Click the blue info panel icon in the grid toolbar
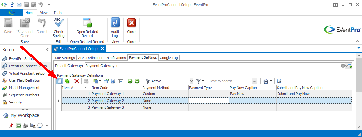Viewport: 362px width, 137px height. point(113,81)
